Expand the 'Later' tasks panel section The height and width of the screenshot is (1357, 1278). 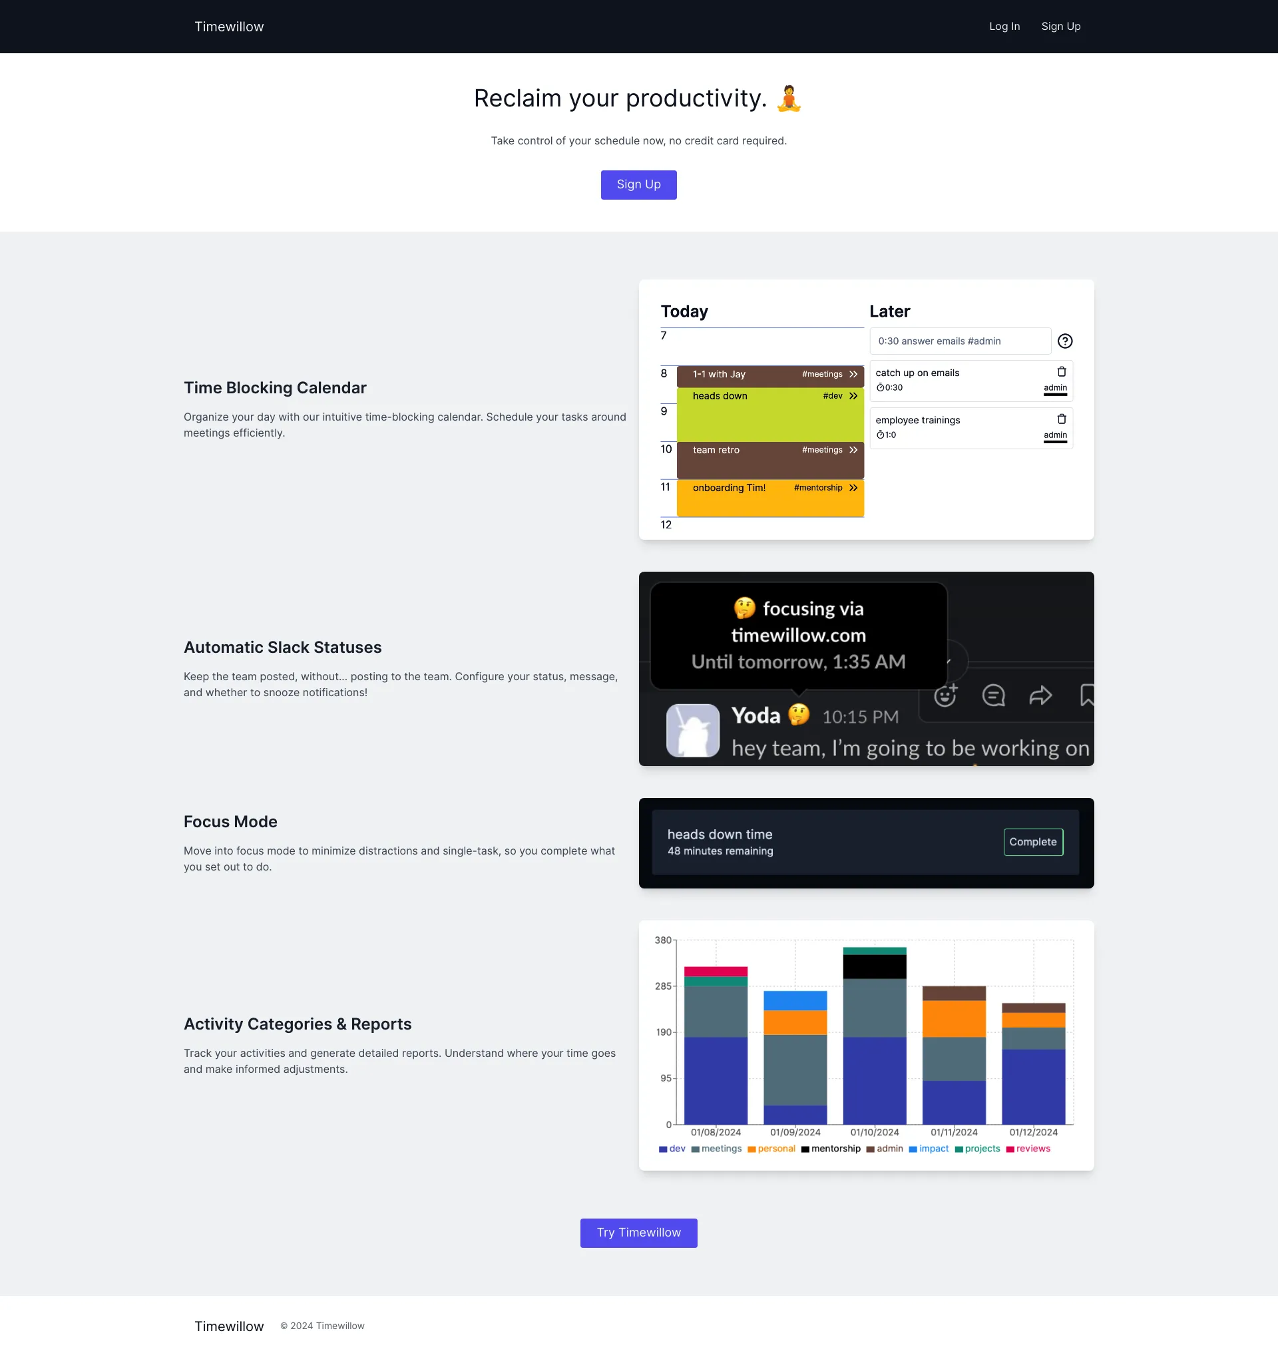tap(889, 310)
